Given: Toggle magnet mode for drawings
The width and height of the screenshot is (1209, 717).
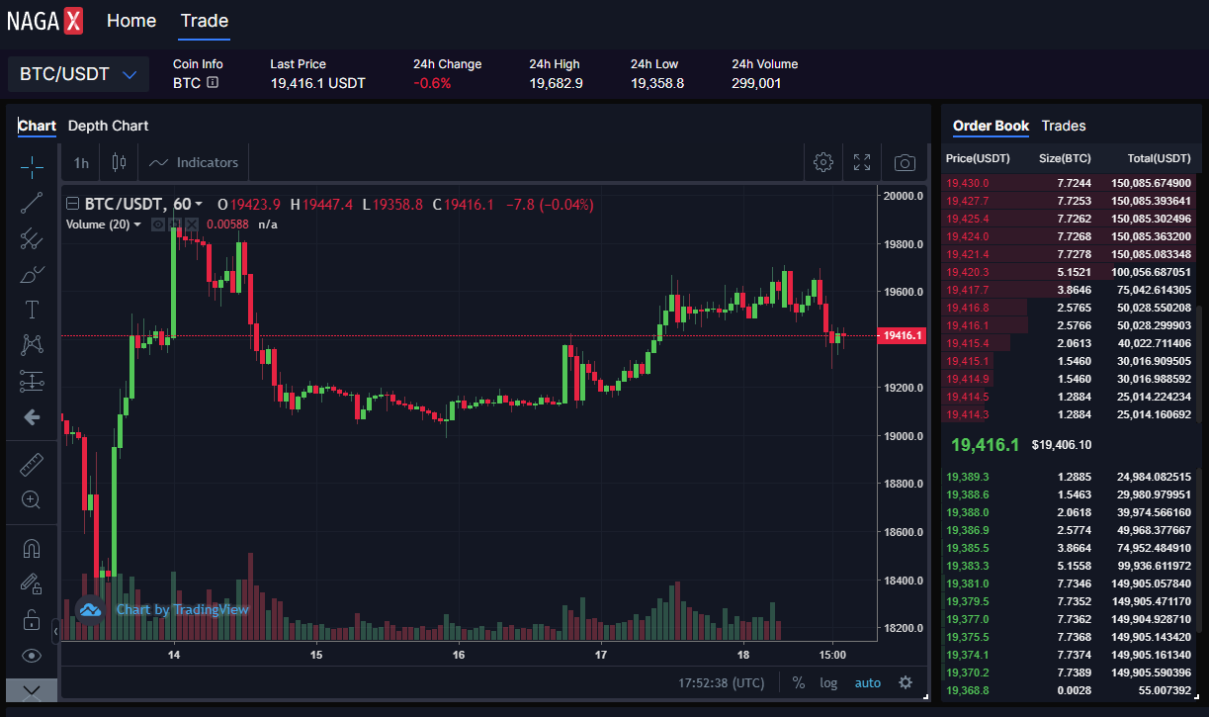Looking at the screenshot, I should coord(32,548).
